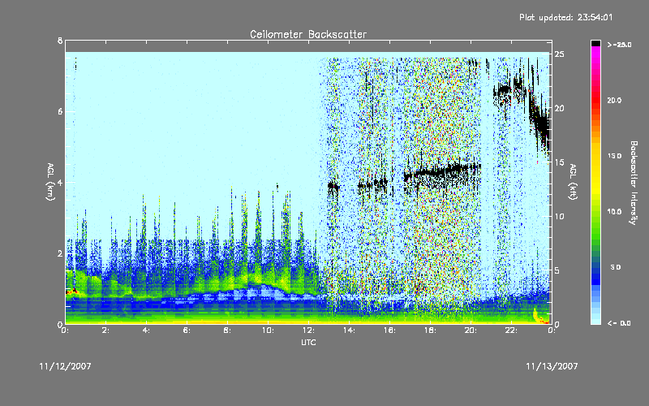Click the "20:" hour tick on the UTC axis

471,330
